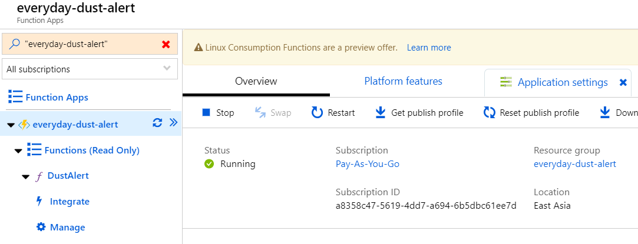Click the search field with everyday-dust-alert
Screen dimensions: 638x244
tap(88, 45)
